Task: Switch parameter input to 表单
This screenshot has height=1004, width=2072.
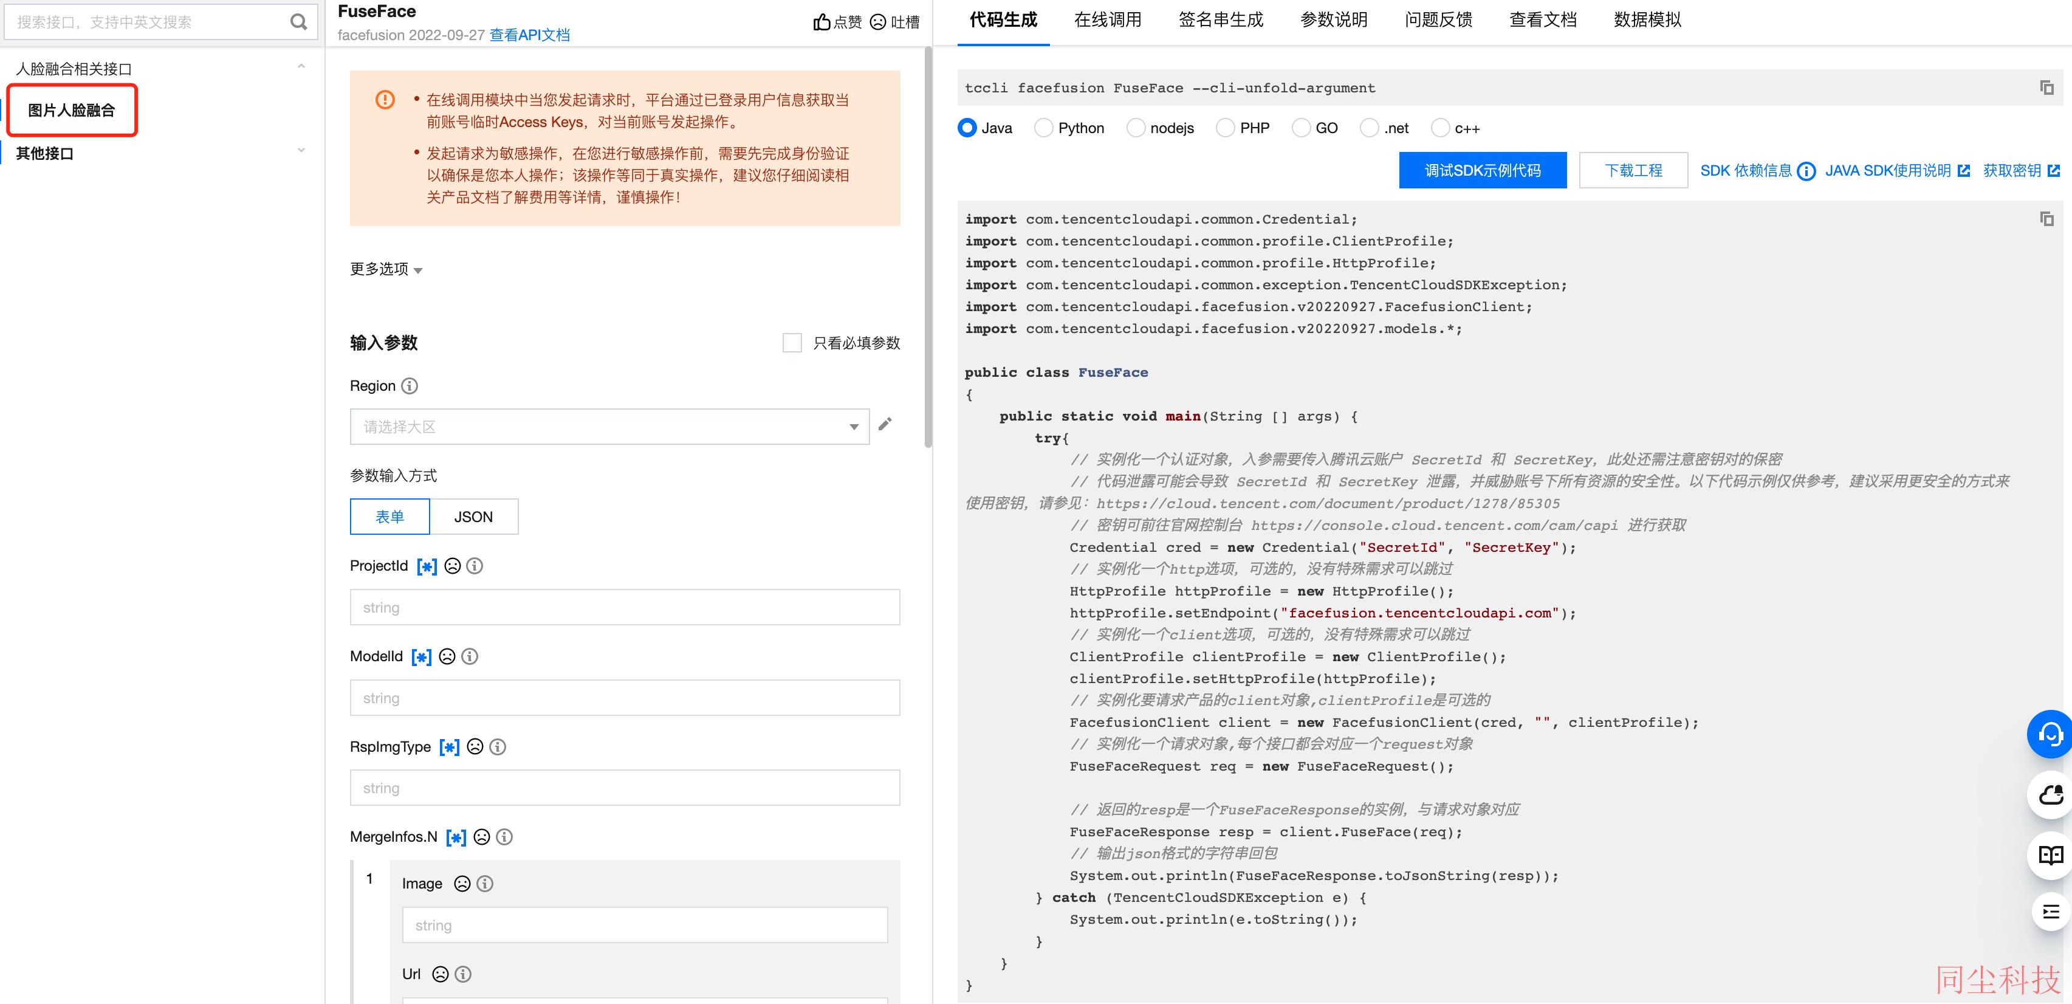Action: 390,517
